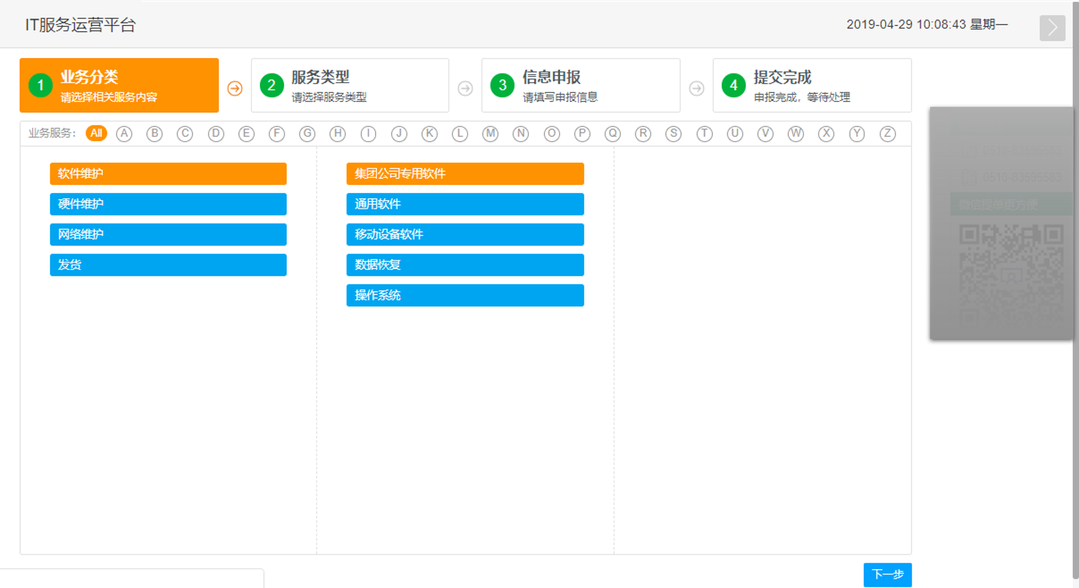This screenshot has height=588, width=1079.
Task: Select the 发货 category button
Action: click(x=168, y=265)
